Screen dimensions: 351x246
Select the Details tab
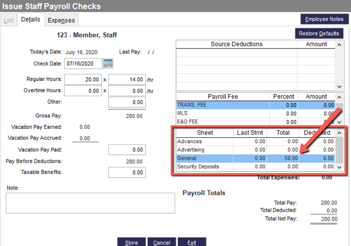point(31,19)
